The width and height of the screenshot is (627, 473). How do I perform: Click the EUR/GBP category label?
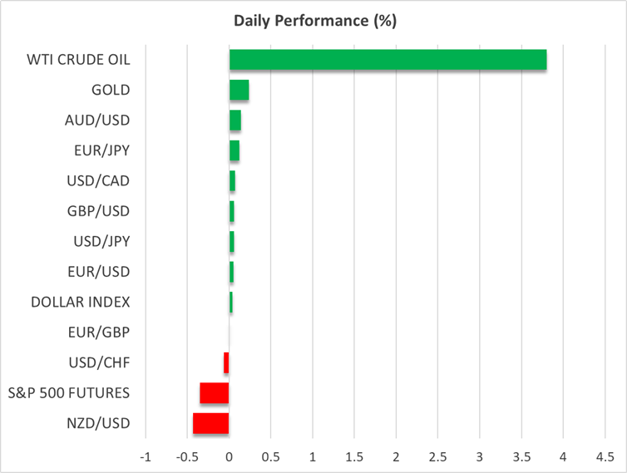coord(99,333)
